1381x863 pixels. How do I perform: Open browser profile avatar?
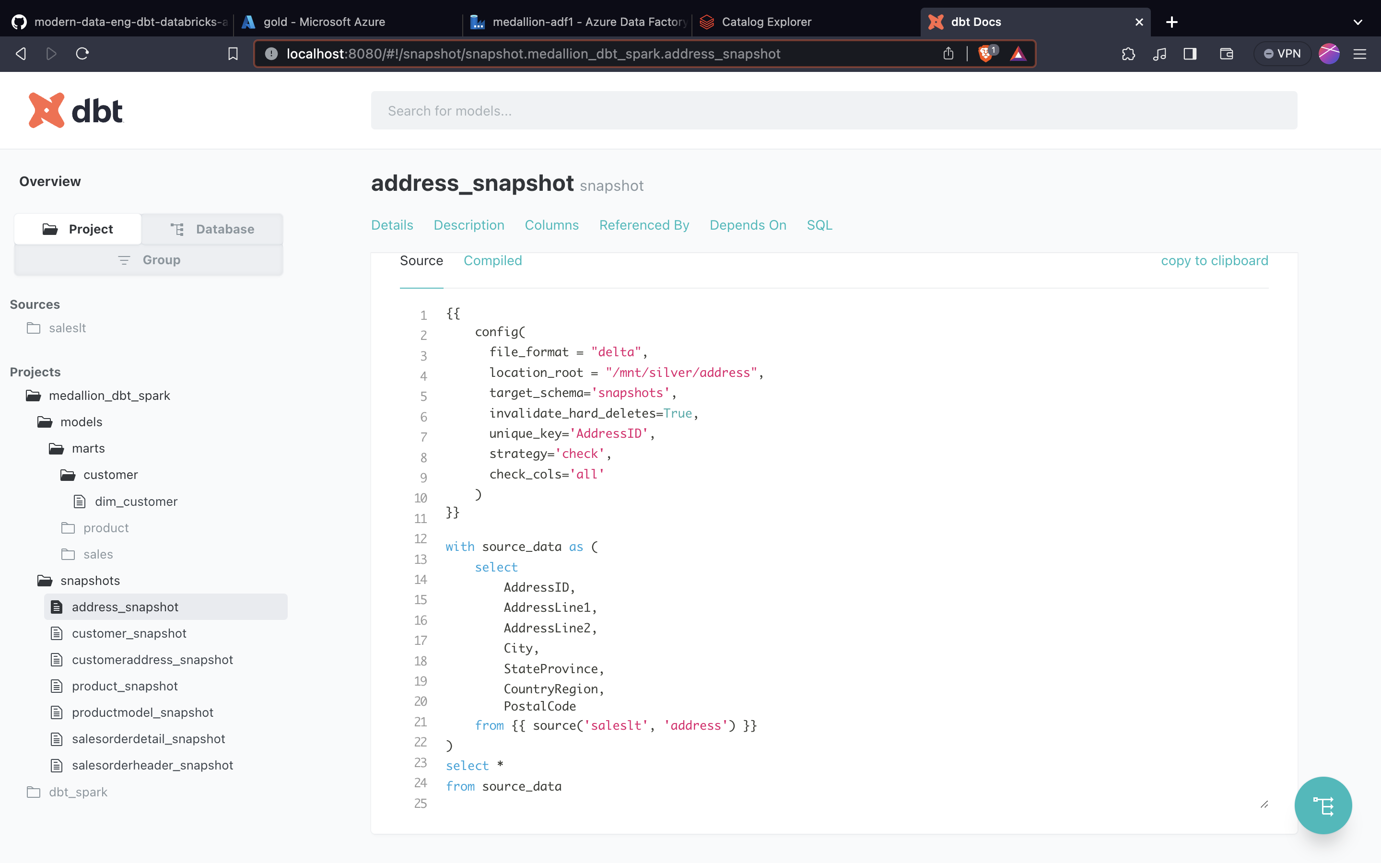1329,54
